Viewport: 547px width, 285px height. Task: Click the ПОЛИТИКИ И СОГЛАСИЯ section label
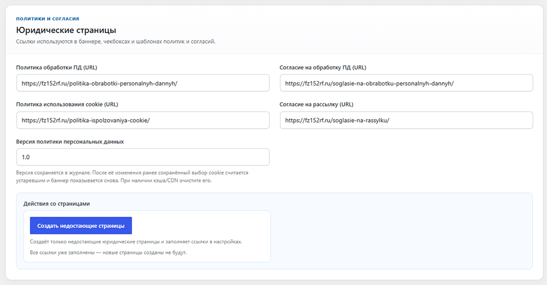48,19
